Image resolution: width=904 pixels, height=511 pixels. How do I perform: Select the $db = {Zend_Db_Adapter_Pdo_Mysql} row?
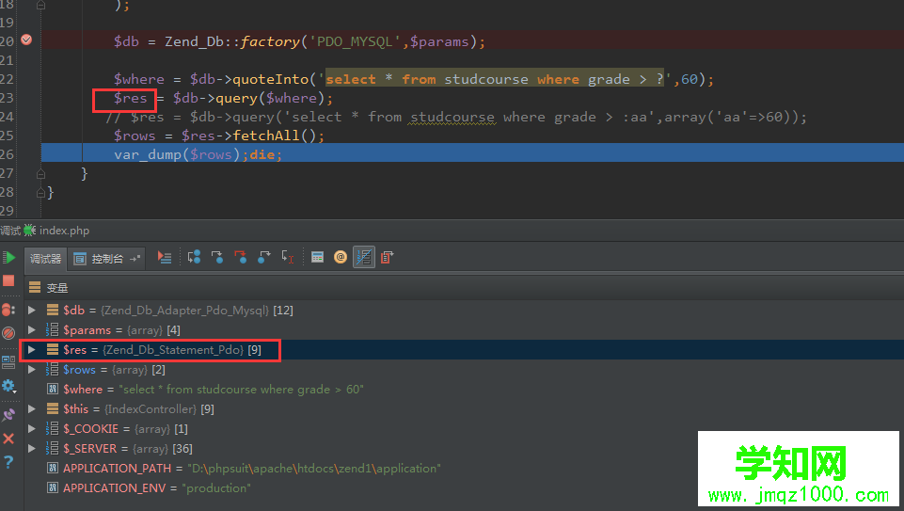coord(464,311)
